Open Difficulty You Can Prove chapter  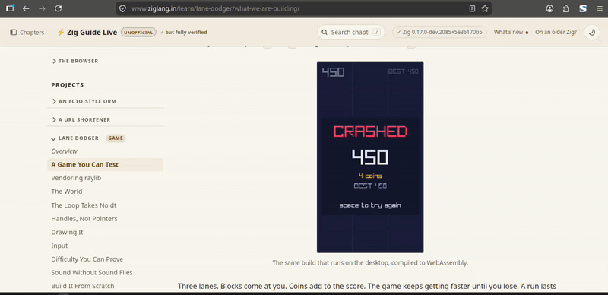click(x=87, y=259)
